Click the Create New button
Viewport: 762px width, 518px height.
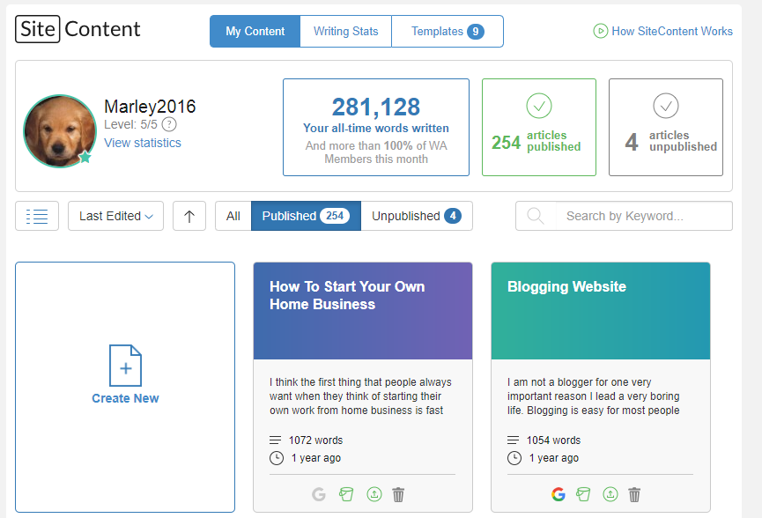click(x=125, y=388)
